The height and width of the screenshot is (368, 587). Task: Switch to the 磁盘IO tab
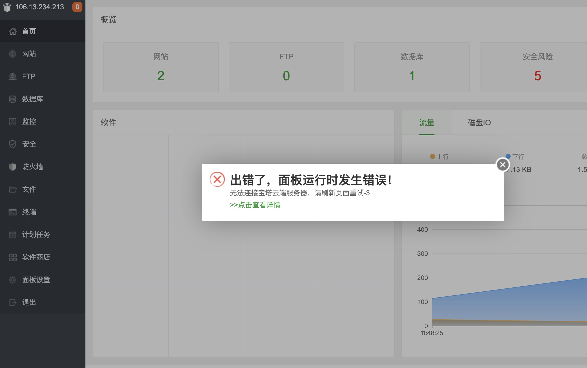point(479,122)
